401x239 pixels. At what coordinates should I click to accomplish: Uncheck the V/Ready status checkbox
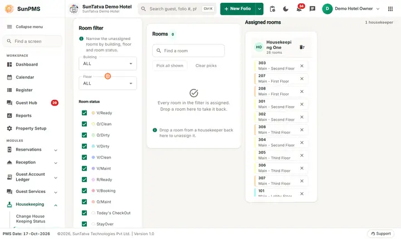click(84, 113)
